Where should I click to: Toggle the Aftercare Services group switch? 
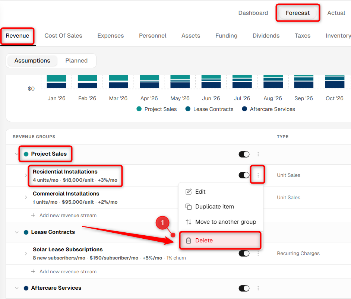(x=244, y=288)
